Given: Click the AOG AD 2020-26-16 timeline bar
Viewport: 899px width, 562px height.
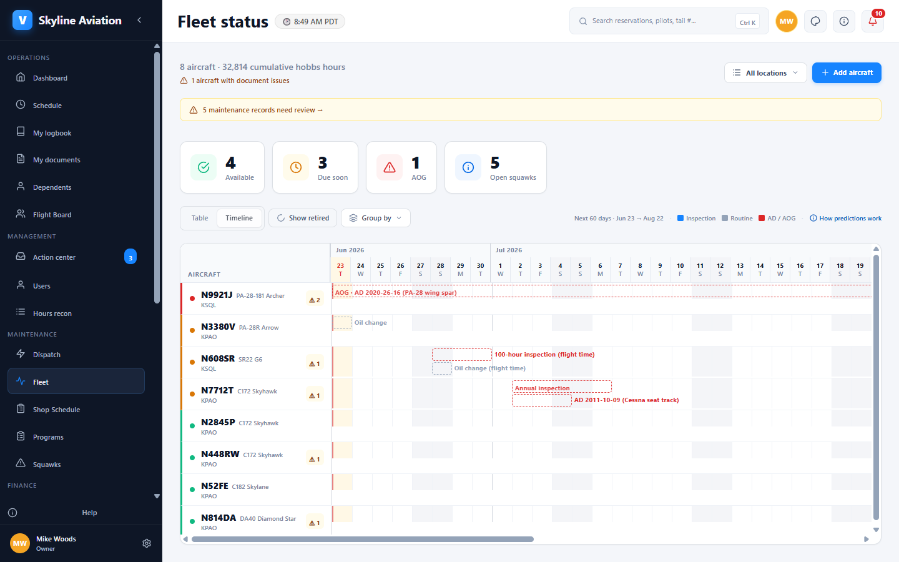Looking at the screenshot, I should click(x=602, y=292).
